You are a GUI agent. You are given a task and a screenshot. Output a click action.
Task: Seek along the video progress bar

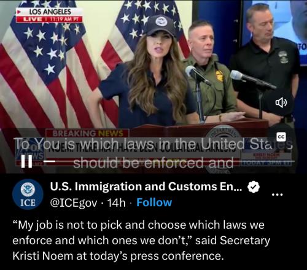coord(169,161)
